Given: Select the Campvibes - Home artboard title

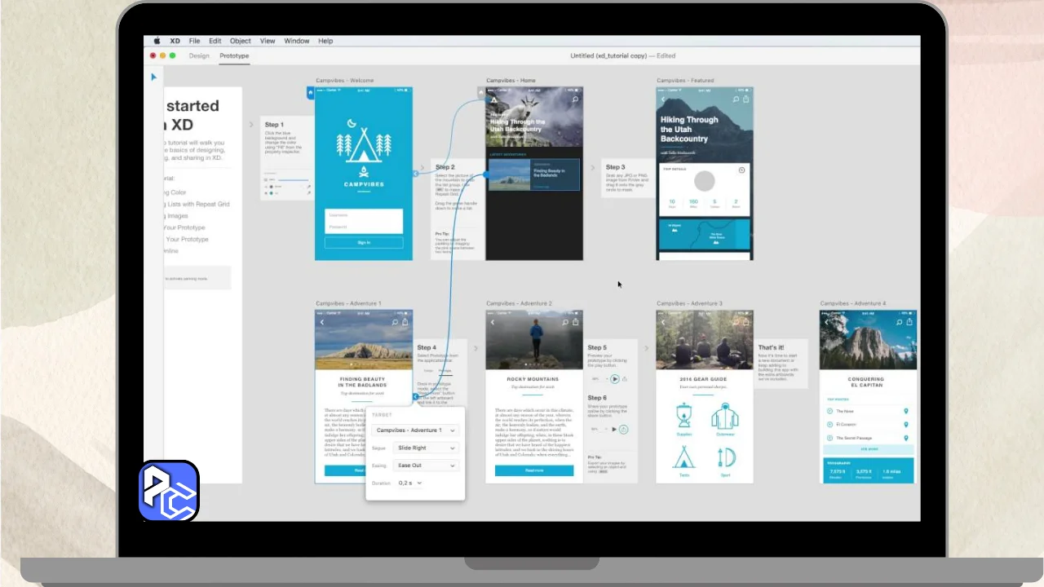Looking at the screenshot, I should pyautogui.click(x=511, y=81).
